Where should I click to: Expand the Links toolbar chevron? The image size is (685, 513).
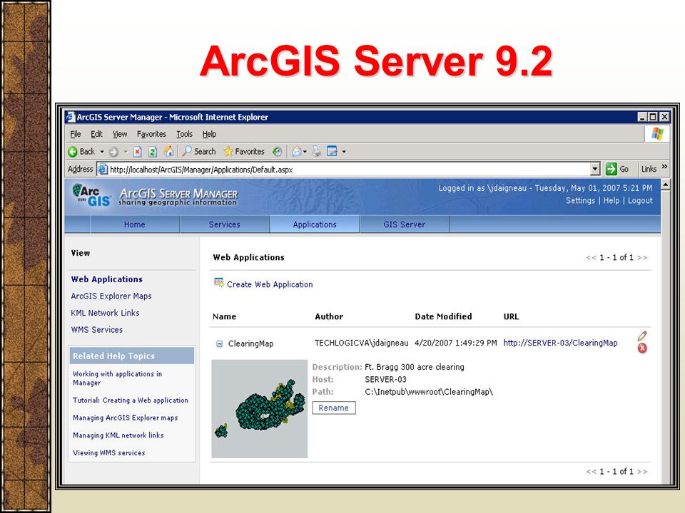[664, 167]
